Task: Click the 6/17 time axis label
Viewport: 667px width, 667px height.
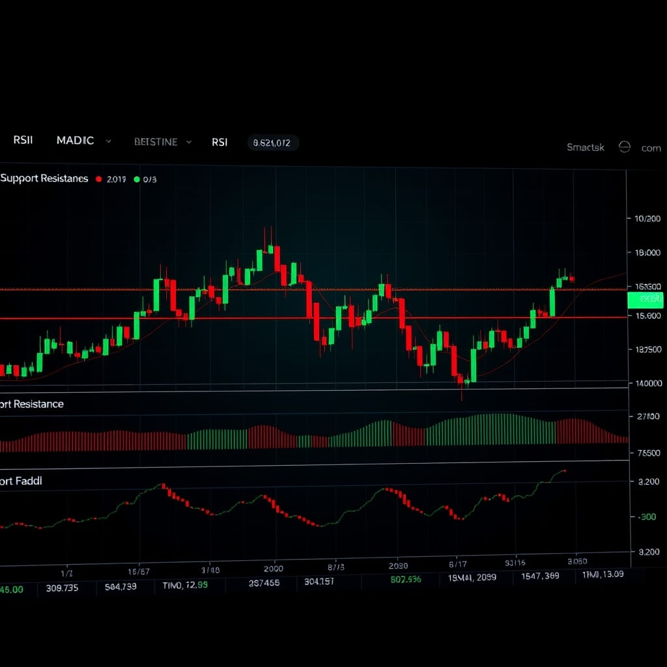Action: (458, 565)
